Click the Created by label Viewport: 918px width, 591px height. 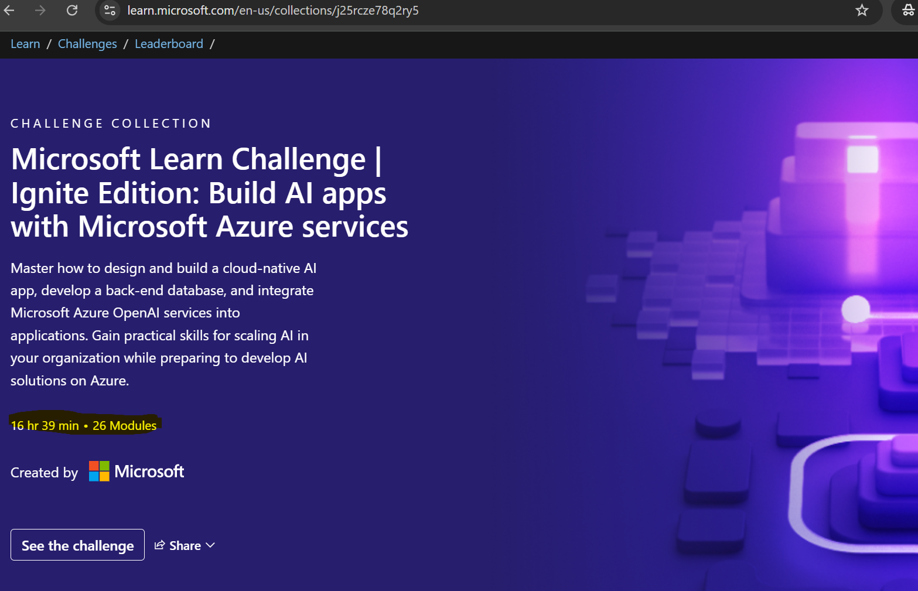click(44, 473)
